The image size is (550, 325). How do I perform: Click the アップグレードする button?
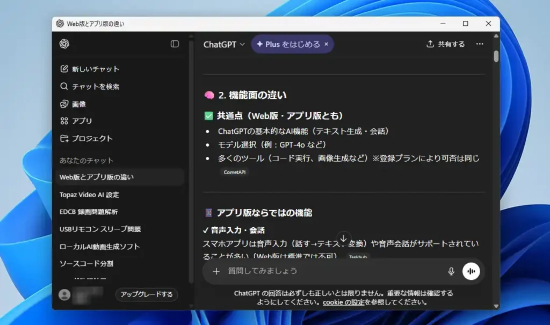[x=146, y=294]
